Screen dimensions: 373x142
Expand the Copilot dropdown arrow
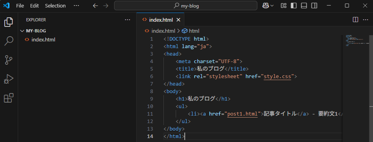point(272,6)
